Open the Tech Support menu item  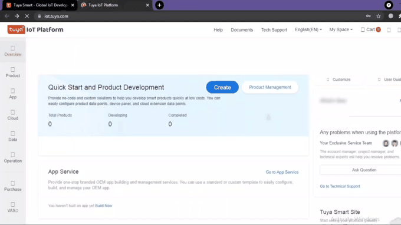click(274, 30)
